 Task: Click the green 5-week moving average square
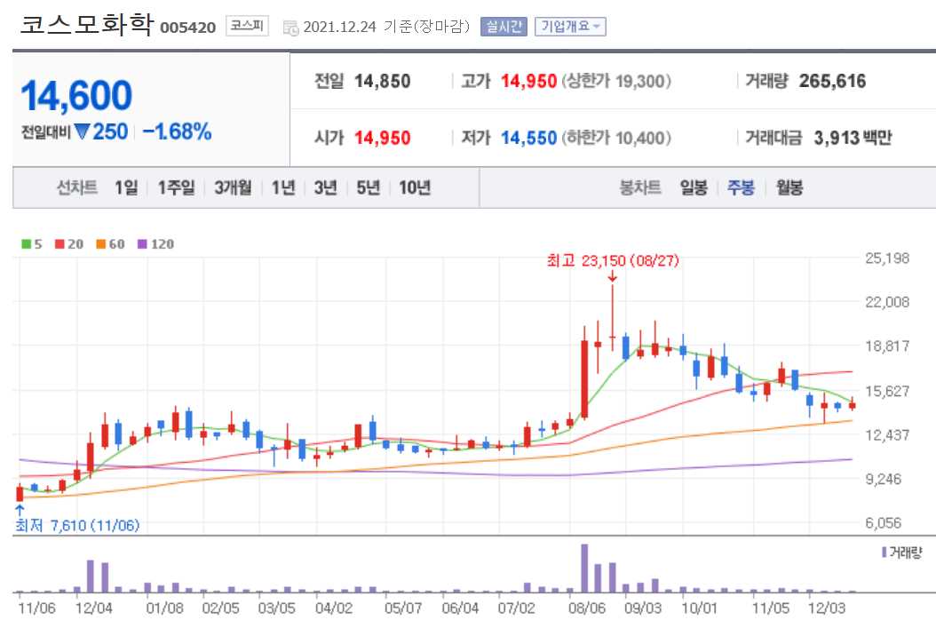26,243
